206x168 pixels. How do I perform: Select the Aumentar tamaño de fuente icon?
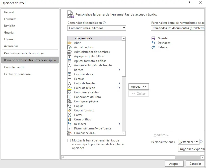point(70,65)
